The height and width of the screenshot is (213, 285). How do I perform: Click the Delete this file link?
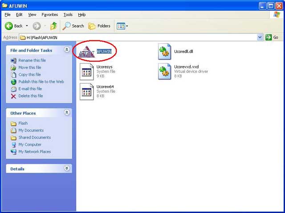(x=31, y=96)
